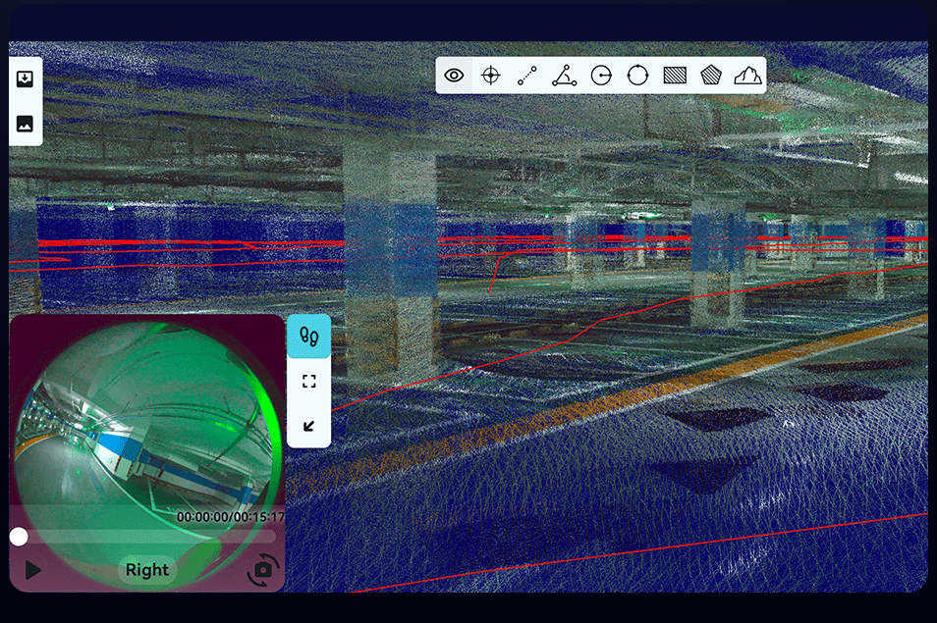Click the download/import icon in left panel
The width and height of the screenshot is (937, 623).
[26, 79]
